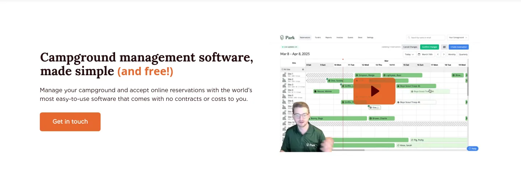Switch to the Monthly view
This screenshot has height=188, width=521.
(x=452, y=54)
